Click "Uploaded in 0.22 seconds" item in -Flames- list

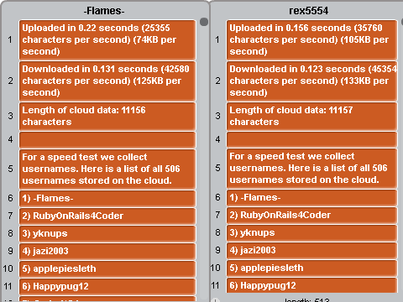pyautogui.click(x=107, y=39)
